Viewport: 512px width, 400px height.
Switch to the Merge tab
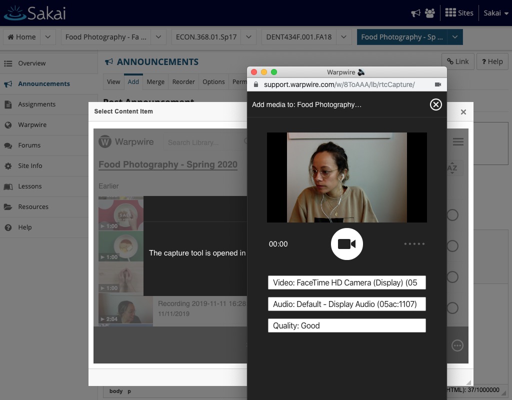155,81
